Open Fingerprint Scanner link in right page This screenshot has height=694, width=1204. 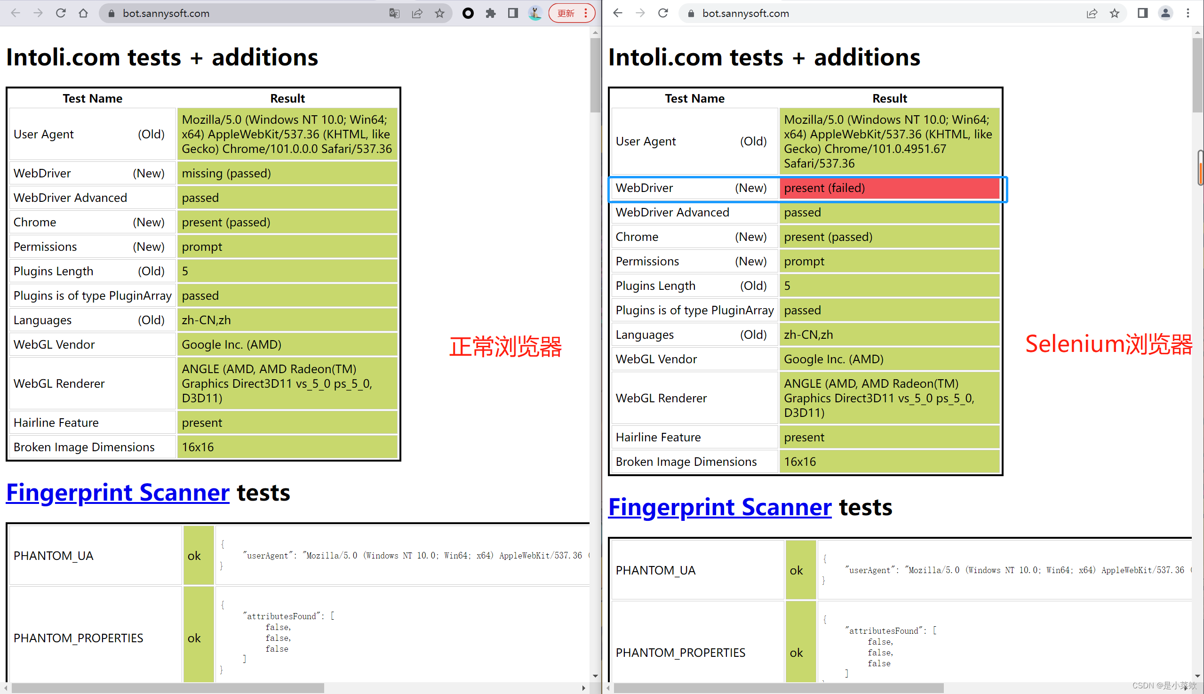[720, 507]
